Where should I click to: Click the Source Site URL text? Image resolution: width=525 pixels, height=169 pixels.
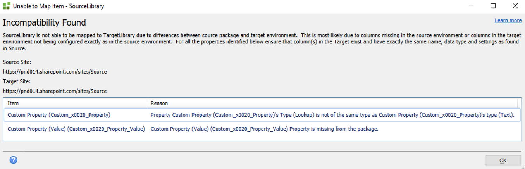pyautogui.click(x=55, y=72)
